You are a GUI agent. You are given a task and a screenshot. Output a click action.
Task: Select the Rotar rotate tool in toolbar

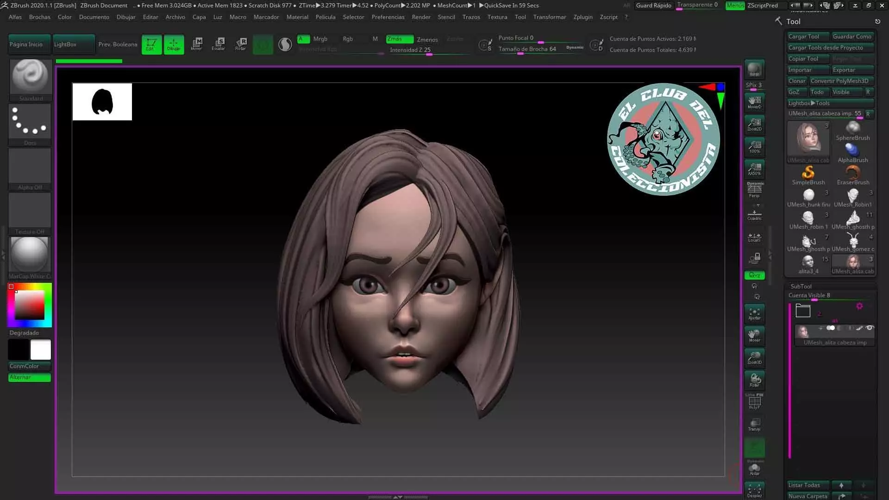pos(241,44)
